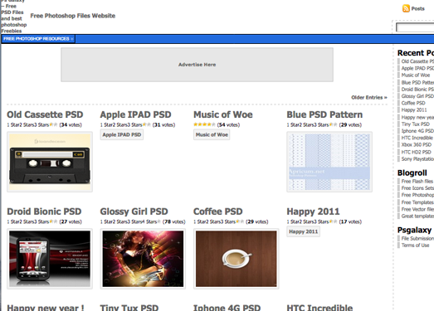Open the Apple IPAD PSD post title
Viewport: 434px width, 311px height.
point(135,114)
